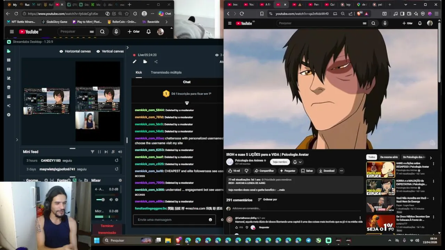Open Streamlabs highlighter clapperboard sidebar icon
The width and height of the screenshot is (445, 250).
[9, 97]
